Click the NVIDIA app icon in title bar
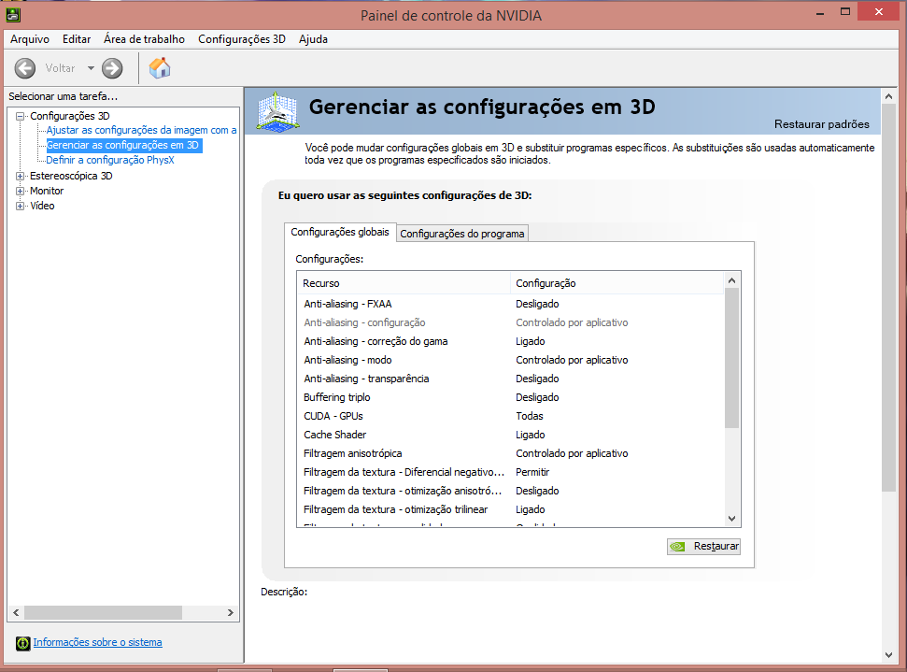The width and height of the screenshot is (907, 672). (x=13, y=14)
